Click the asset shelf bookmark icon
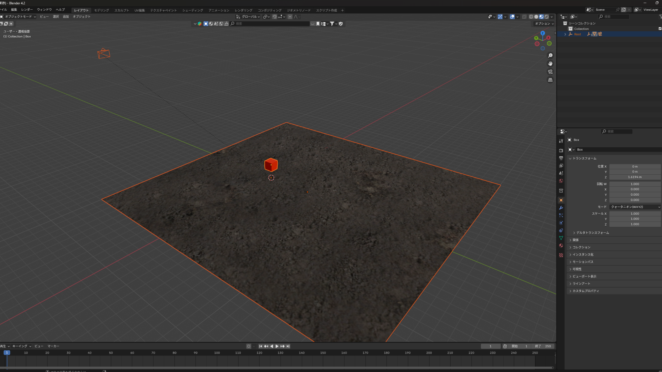Viewport: 662px width, 372px height. coord(318,24)
